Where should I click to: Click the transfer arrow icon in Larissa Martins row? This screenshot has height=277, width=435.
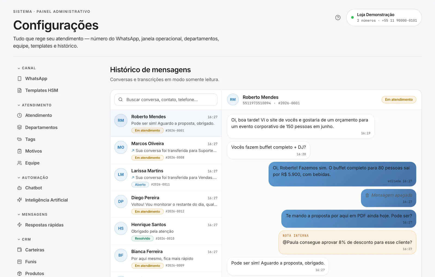(133, 178)
